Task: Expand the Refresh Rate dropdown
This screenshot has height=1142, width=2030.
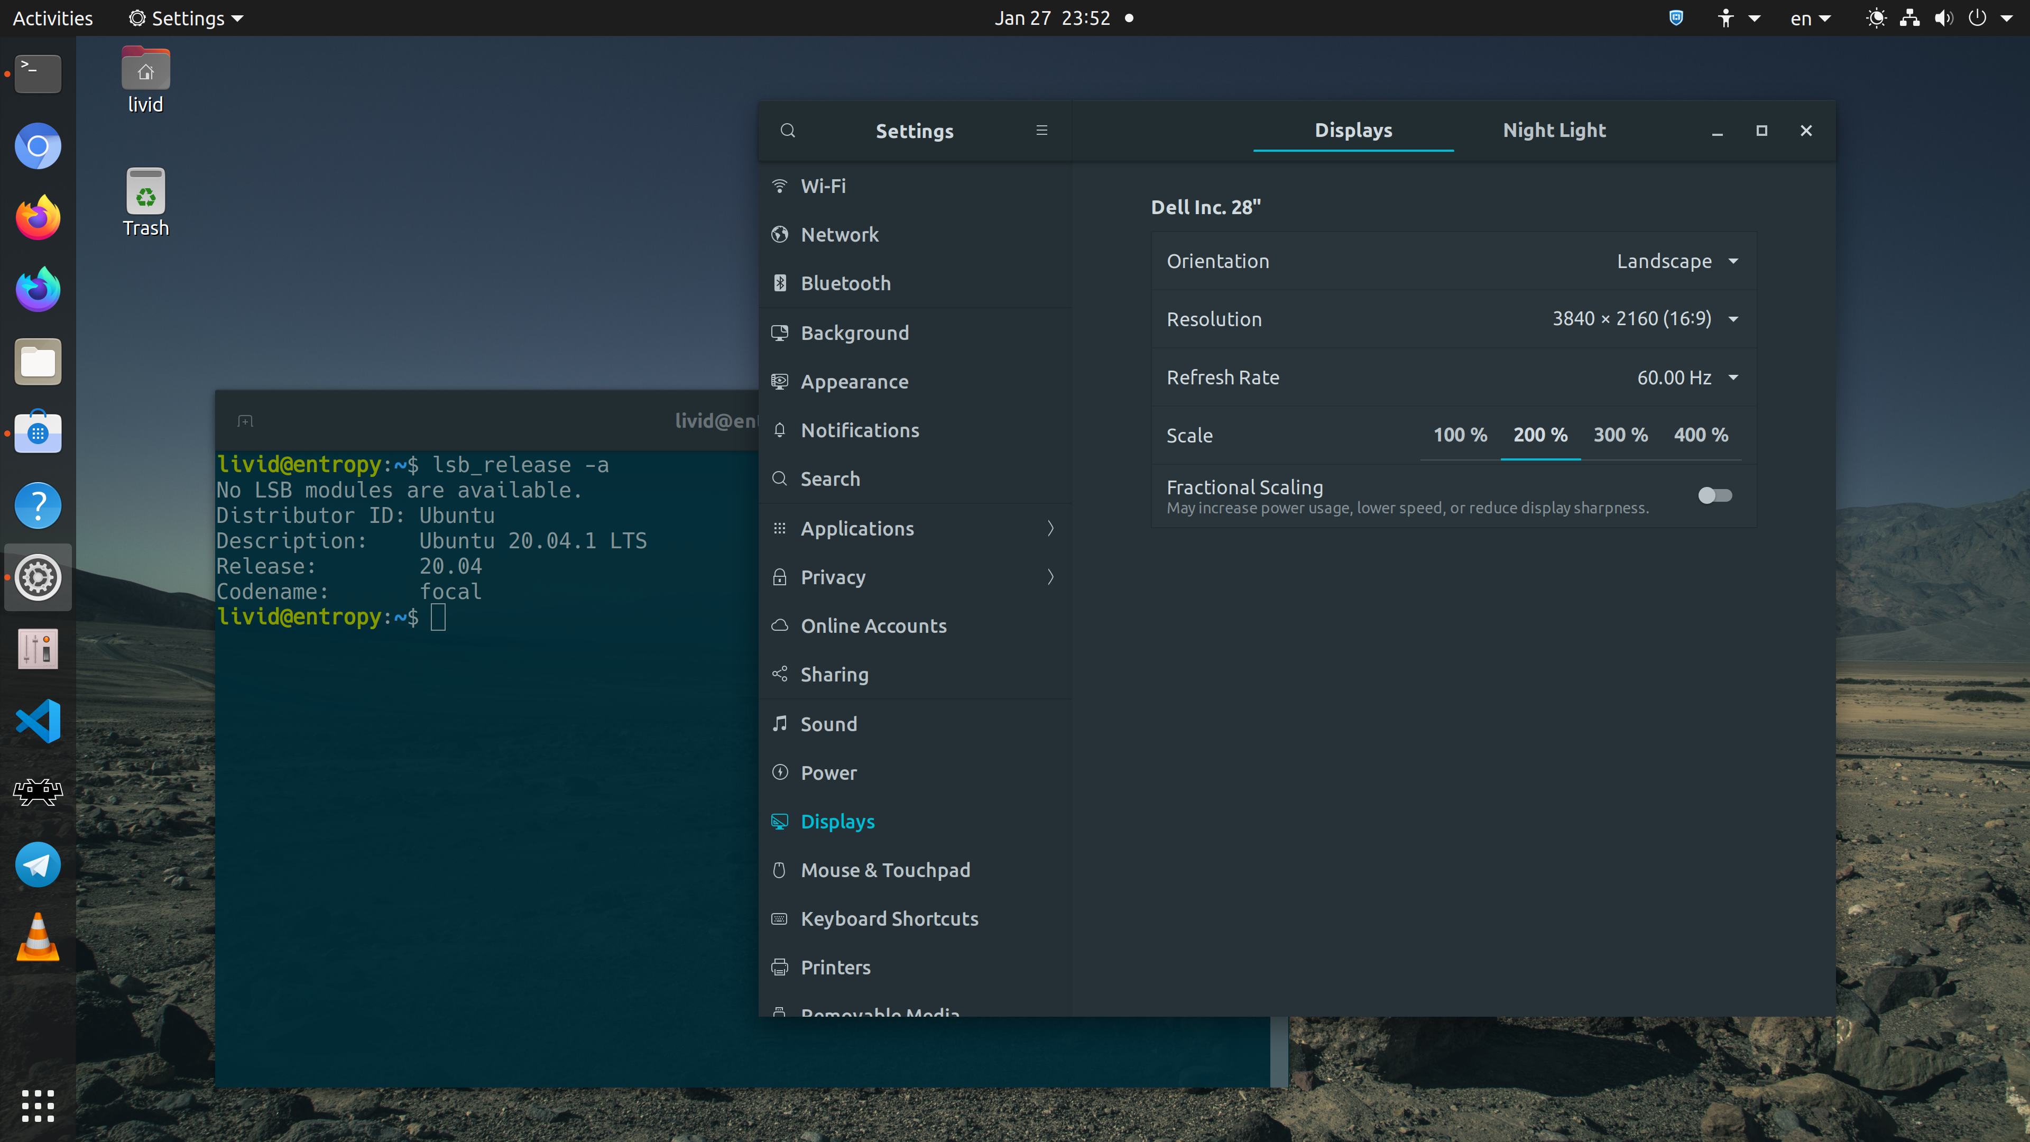Action: 1686,377
